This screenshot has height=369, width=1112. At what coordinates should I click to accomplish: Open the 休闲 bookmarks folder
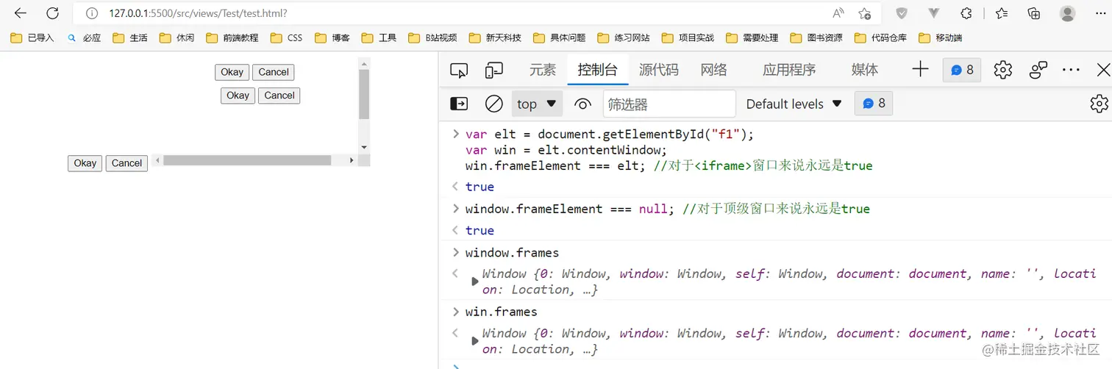pos(177,37)
